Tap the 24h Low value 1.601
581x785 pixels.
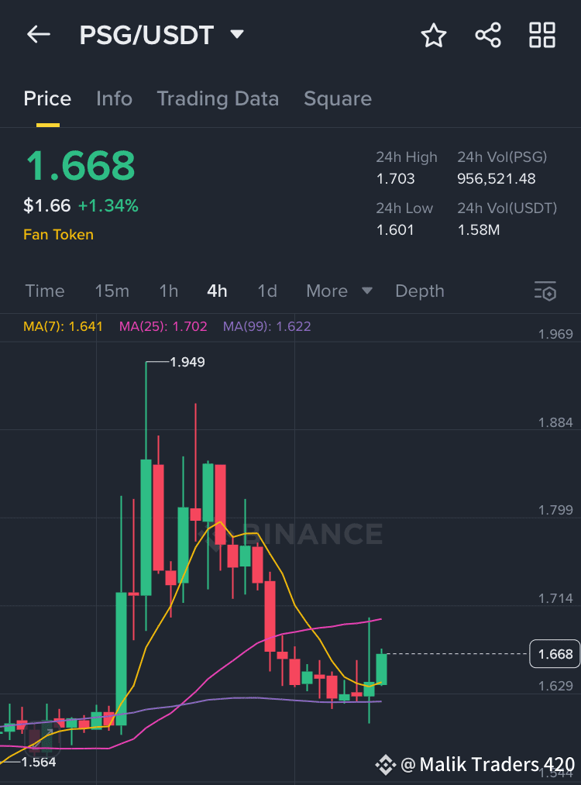[x=395, y=230]
